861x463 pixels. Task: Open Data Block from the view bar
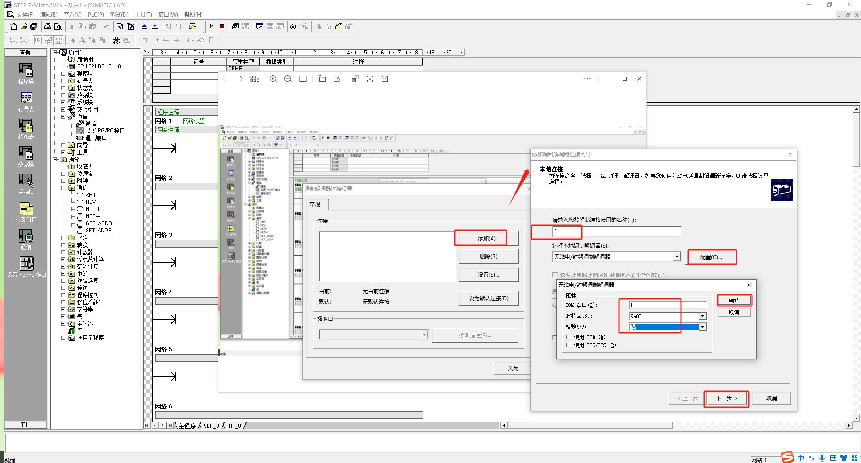(26, 157)
